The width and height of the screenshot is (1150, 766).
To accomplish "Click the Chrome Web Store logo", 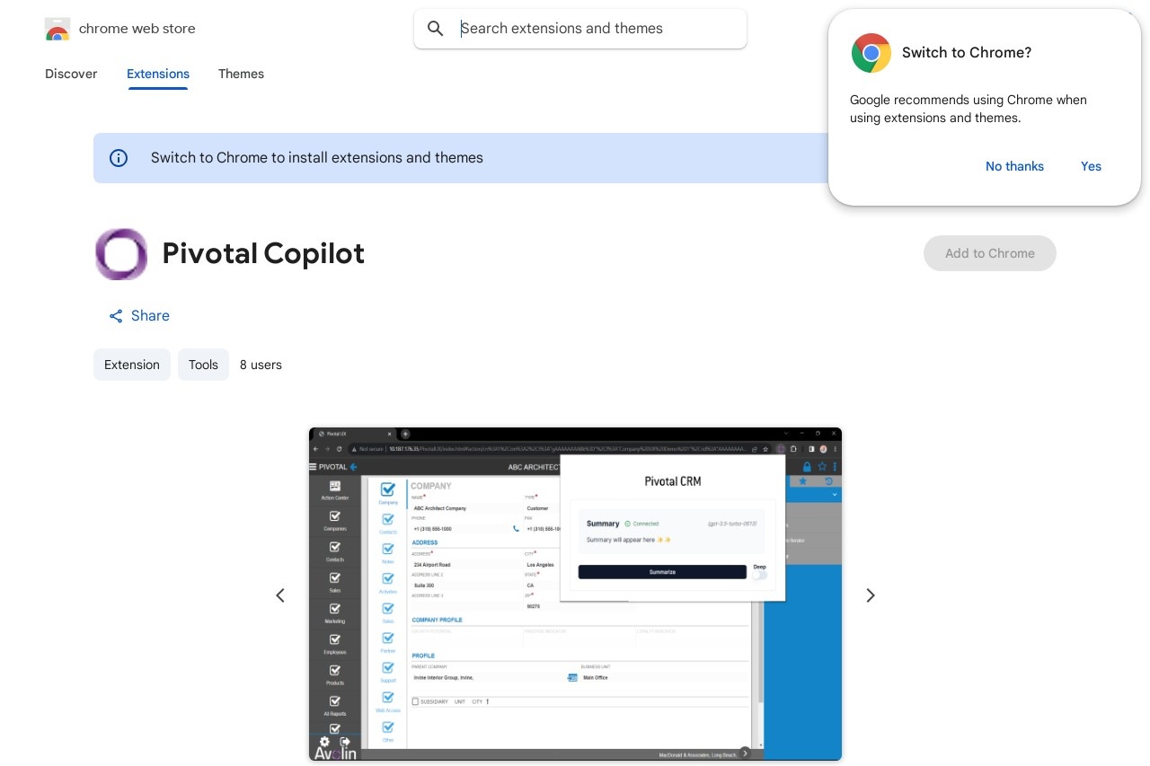I will point(57,29).
